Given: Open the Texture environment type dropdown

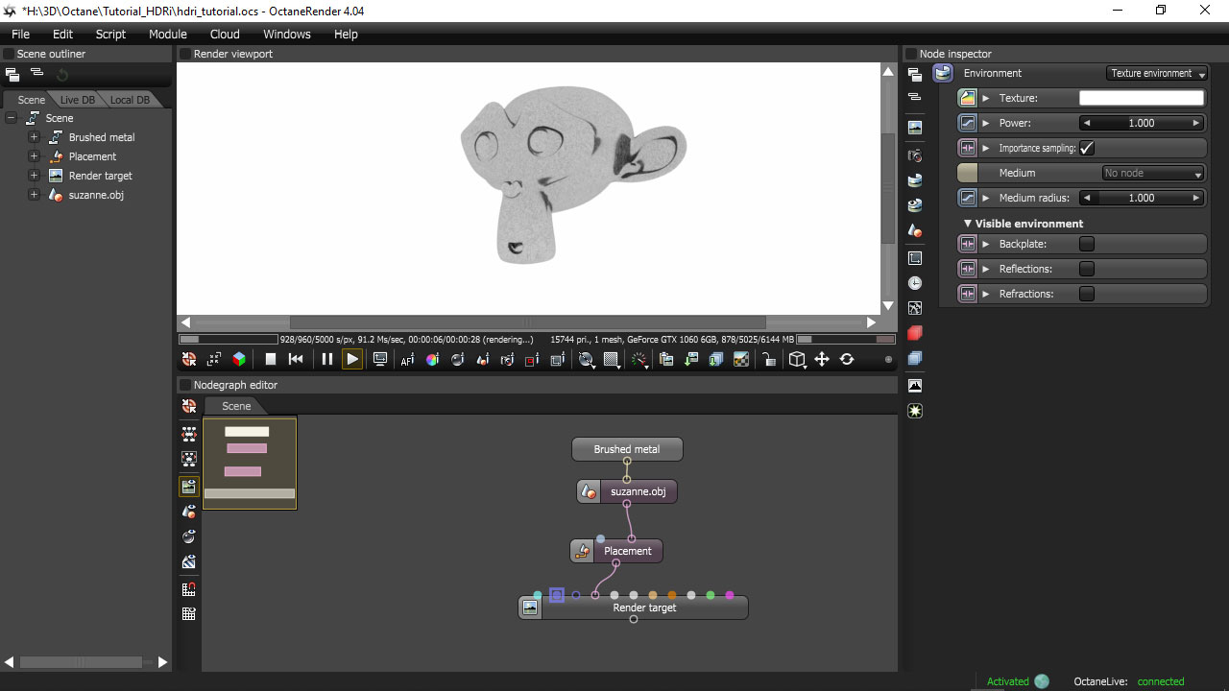Looking at the screenshot, I should (1158, 73).
